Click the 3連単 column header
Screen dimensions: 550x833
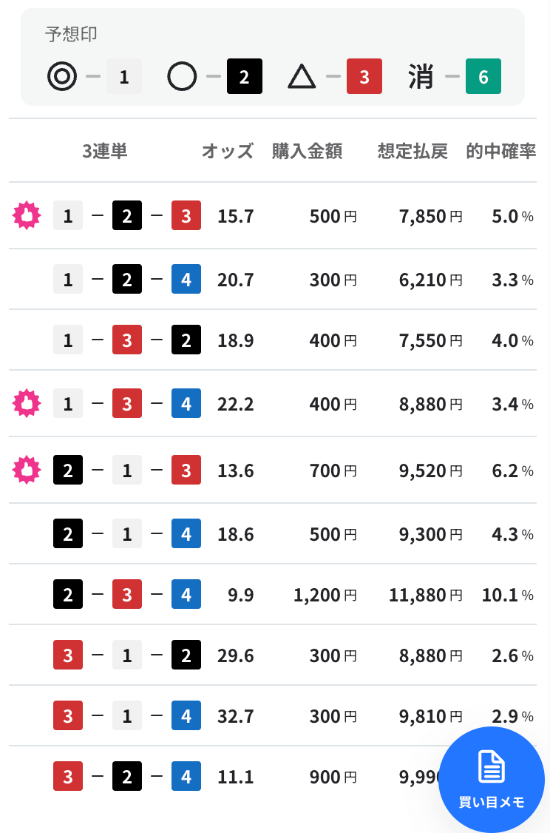click(104, 151)
